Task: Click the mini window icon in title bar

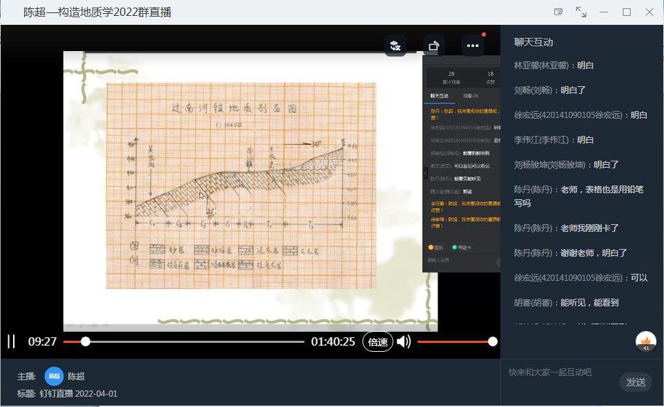Action: (558, 12)
